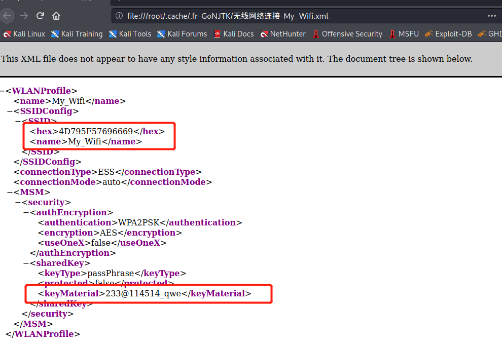The width and height of the screenshot is (502, 345).
Task: Click the connectionMode value auto
Action: [x=112, y=182]
